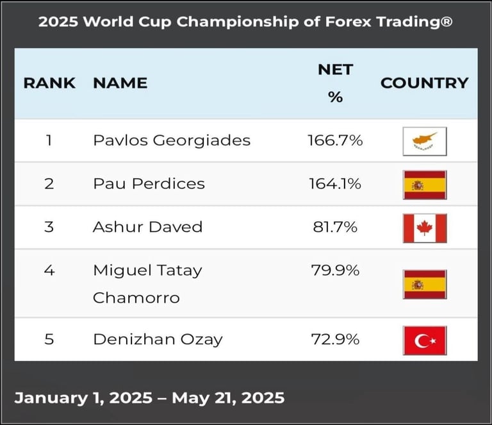492x425 pixels.
Task: Click the Canada flag icon
Action: pos(424,228)
